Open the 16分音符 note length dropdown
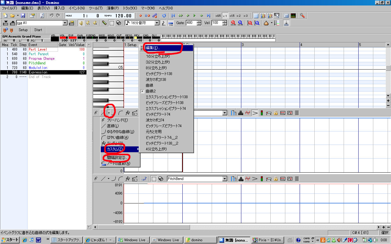The width and height of the screenshot is (391, 244). pos(157,23)
